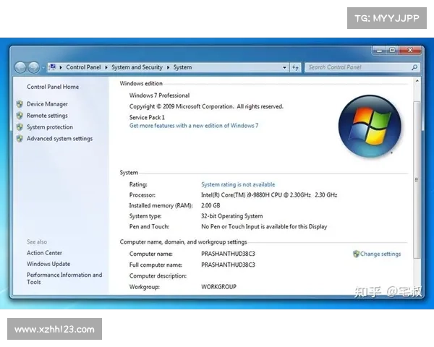Click the shield icon beside System protection
Screen dimensions: 434x347
pyautogui.click(x=20, y=127)
